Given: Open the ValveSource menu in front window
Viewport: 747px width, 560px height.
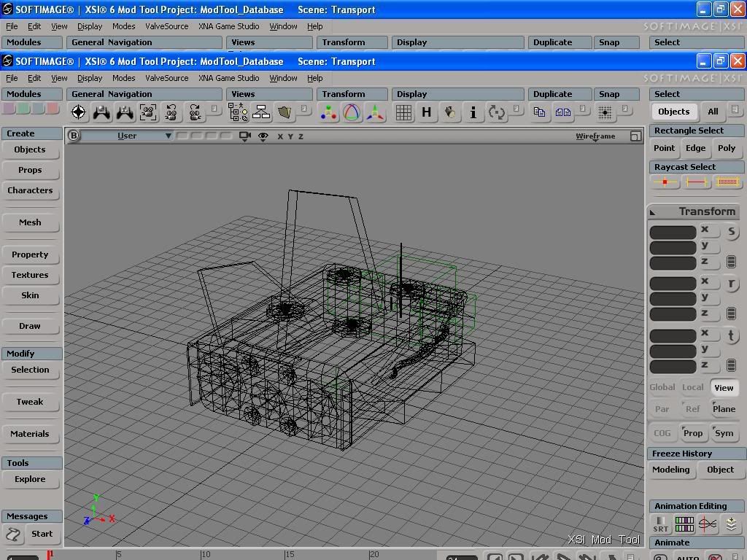Looking at the screenshot, I should click(167, 78).
